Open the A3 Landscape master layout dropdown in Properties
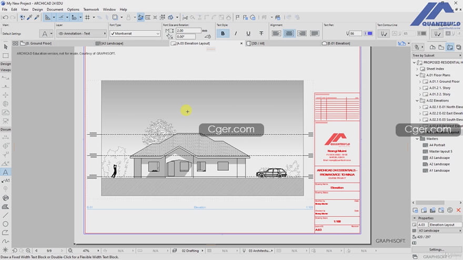Image resolution: width=463 pixels, height=260 pixels. (x=440, y=231)
